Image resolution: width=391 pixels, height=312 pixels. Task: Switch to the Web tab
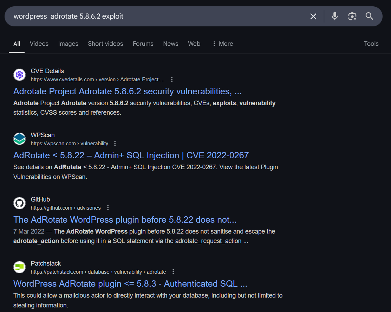[x=194, y=44]
